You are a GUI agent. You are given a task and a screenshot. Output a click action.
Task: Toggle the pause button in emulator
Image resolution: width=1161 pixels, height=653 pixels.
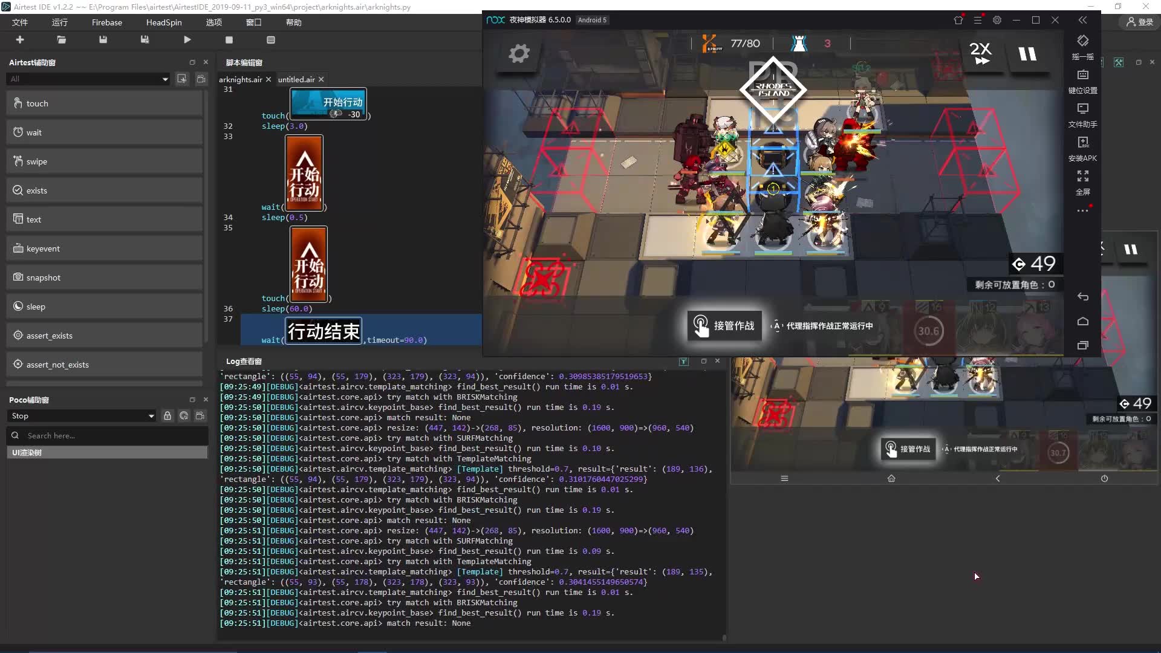[x=1029, y=52]
